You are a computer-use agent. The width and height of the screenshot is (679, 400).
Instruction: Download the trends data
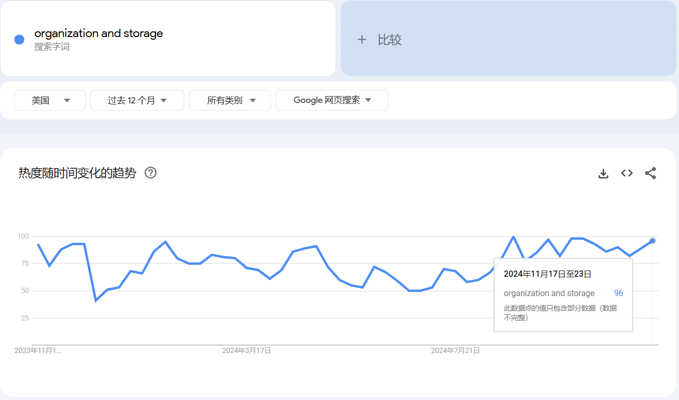coord(603,173)
